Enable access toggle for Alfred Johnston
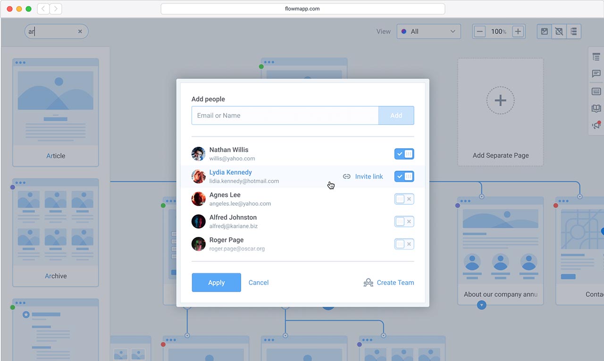The width and height of the screenshot is (604, 361). point(404,221)
